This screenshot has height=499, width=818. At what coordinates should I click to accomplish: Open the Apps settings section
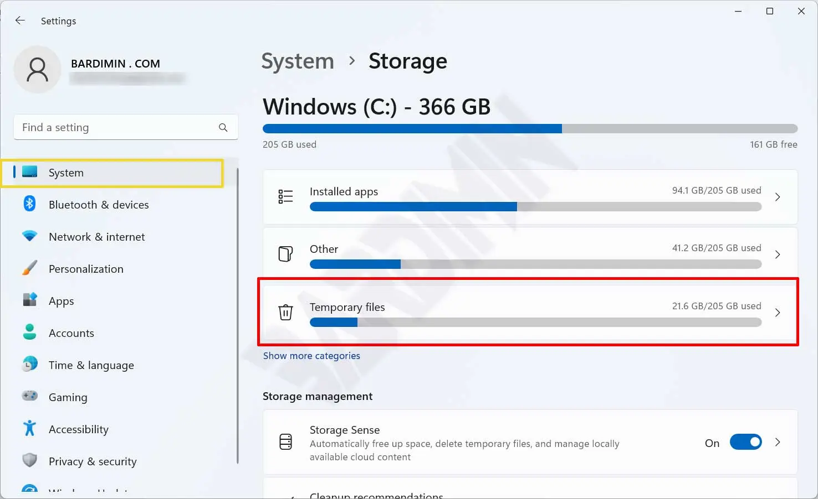click(x=61, y=301)
